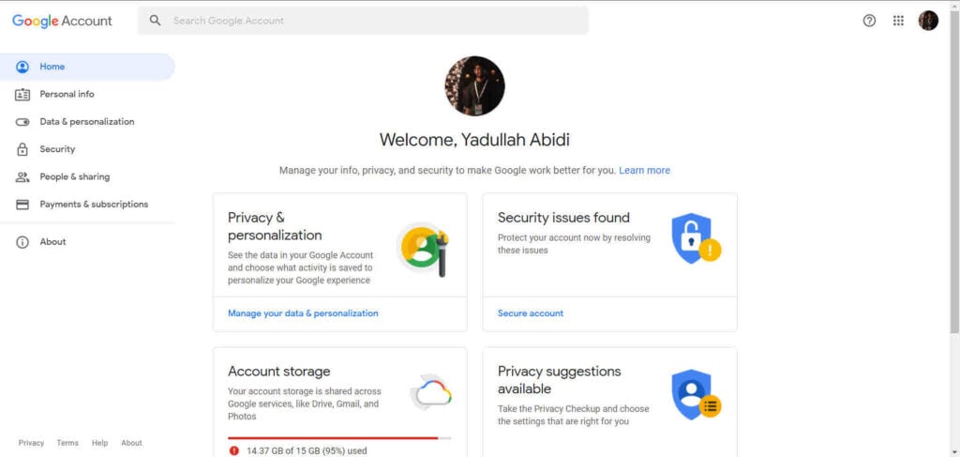Click the Secure account link
The width and height of the screenshot is (960, 457).
[531, 313]
